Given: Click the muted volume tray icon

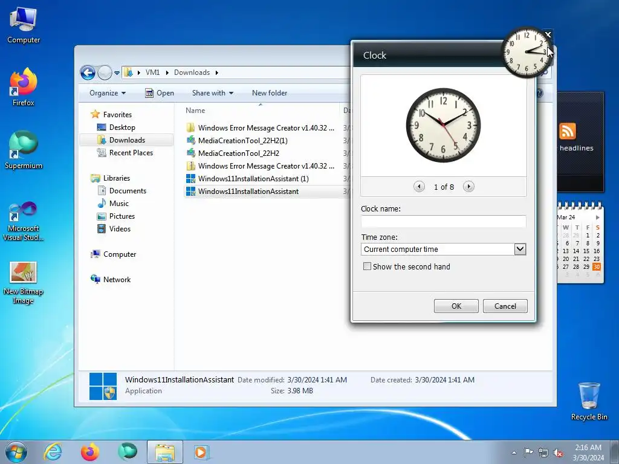Looking at the screenshot, I should click(558, 453).
